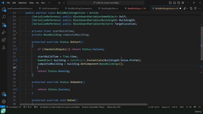The height and width of the screenshot is (114, 203).
Task: Click Attach to Unity debug status
Action: (x=60, y=107)
